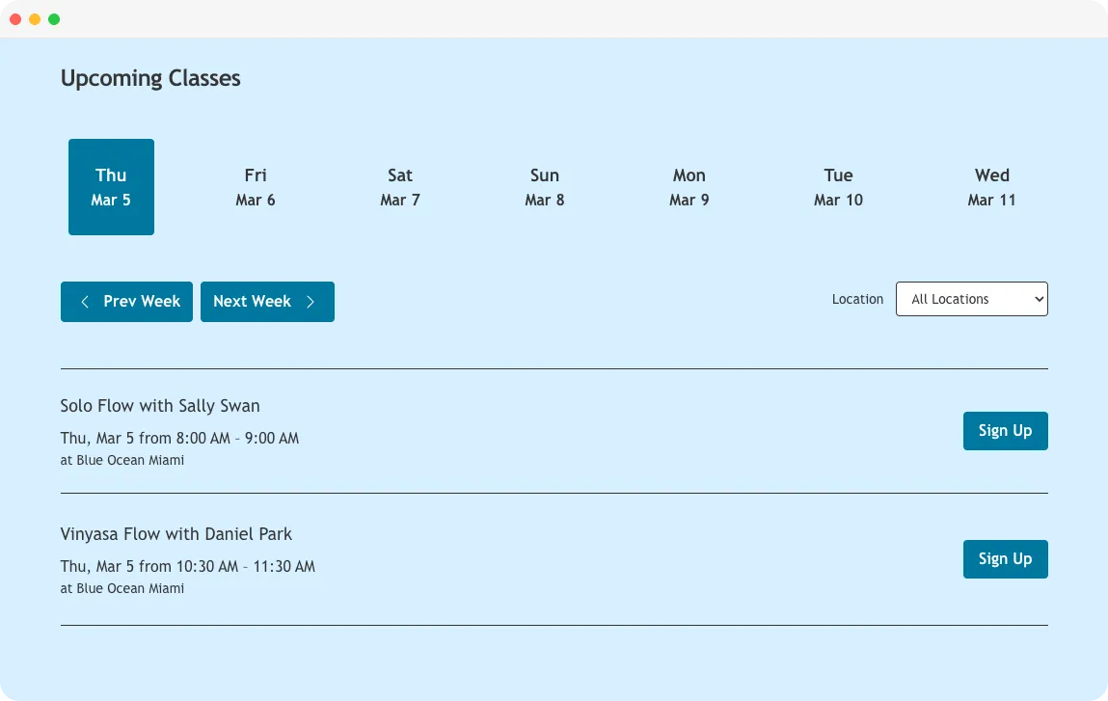Sign Up for Vinyasa Flow with Daniel Park
This screenshot has width=1108, height=701.
(1005, 558)
